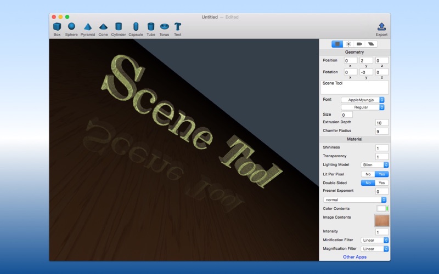Add a Torus to the scene
This screenshot has height=274, width=439.
pyautogui.click(x=164, y=27)
